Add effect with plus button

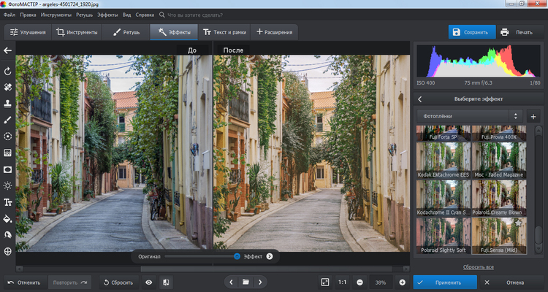point(533,116)
